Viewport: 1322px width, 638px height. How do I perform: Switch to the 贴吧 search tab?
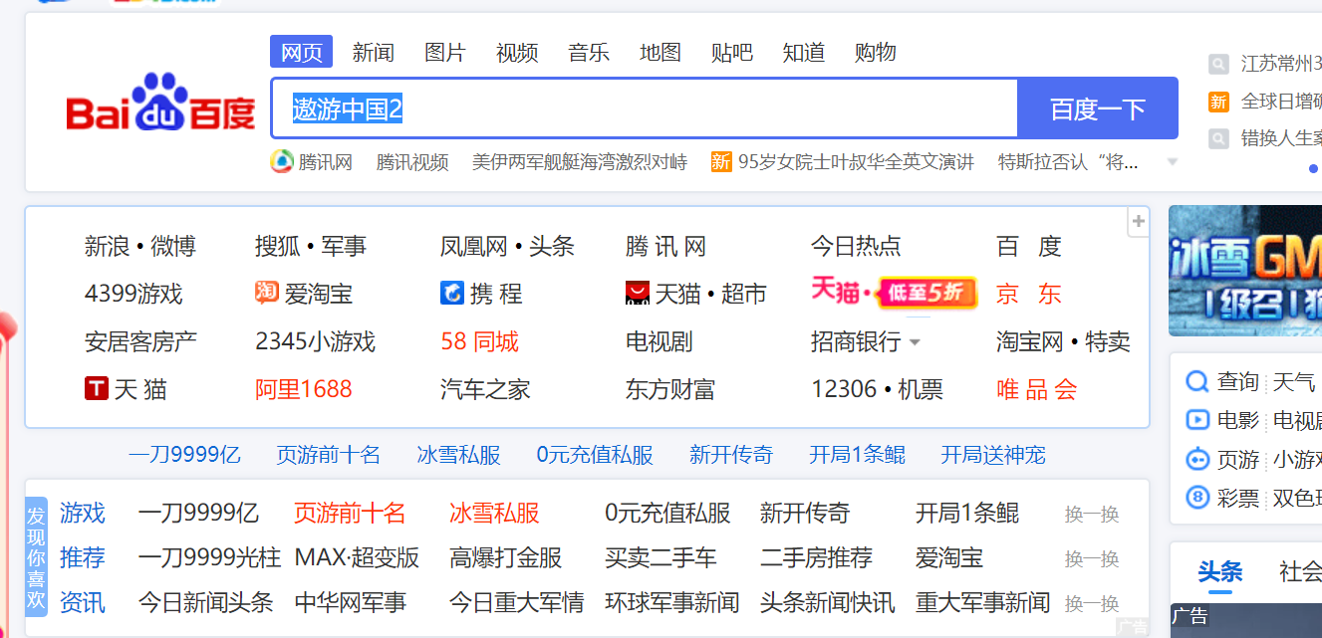[731, 52]
